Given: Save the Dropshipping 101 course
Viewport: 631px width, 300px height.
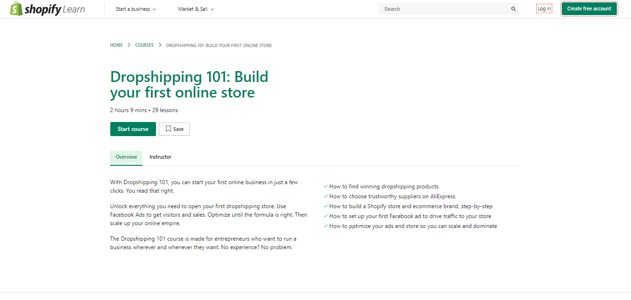Looking at the screenshot, I should pyautogui.click(x=174, y=129).
